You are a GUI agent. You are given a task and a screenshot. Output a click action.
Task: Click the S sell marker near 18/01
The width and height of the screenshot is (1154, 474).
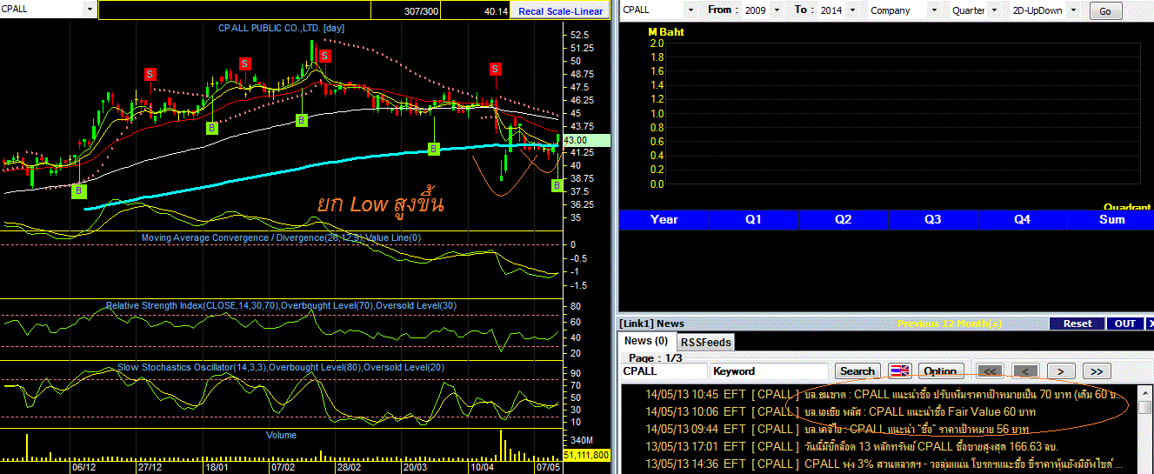[x=245, y=63]
